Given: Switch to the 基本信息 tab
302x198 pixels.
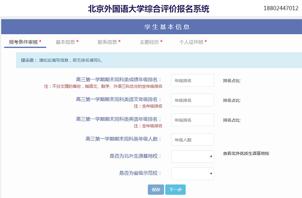Looking at the screenshot, I should pos(67,42).
